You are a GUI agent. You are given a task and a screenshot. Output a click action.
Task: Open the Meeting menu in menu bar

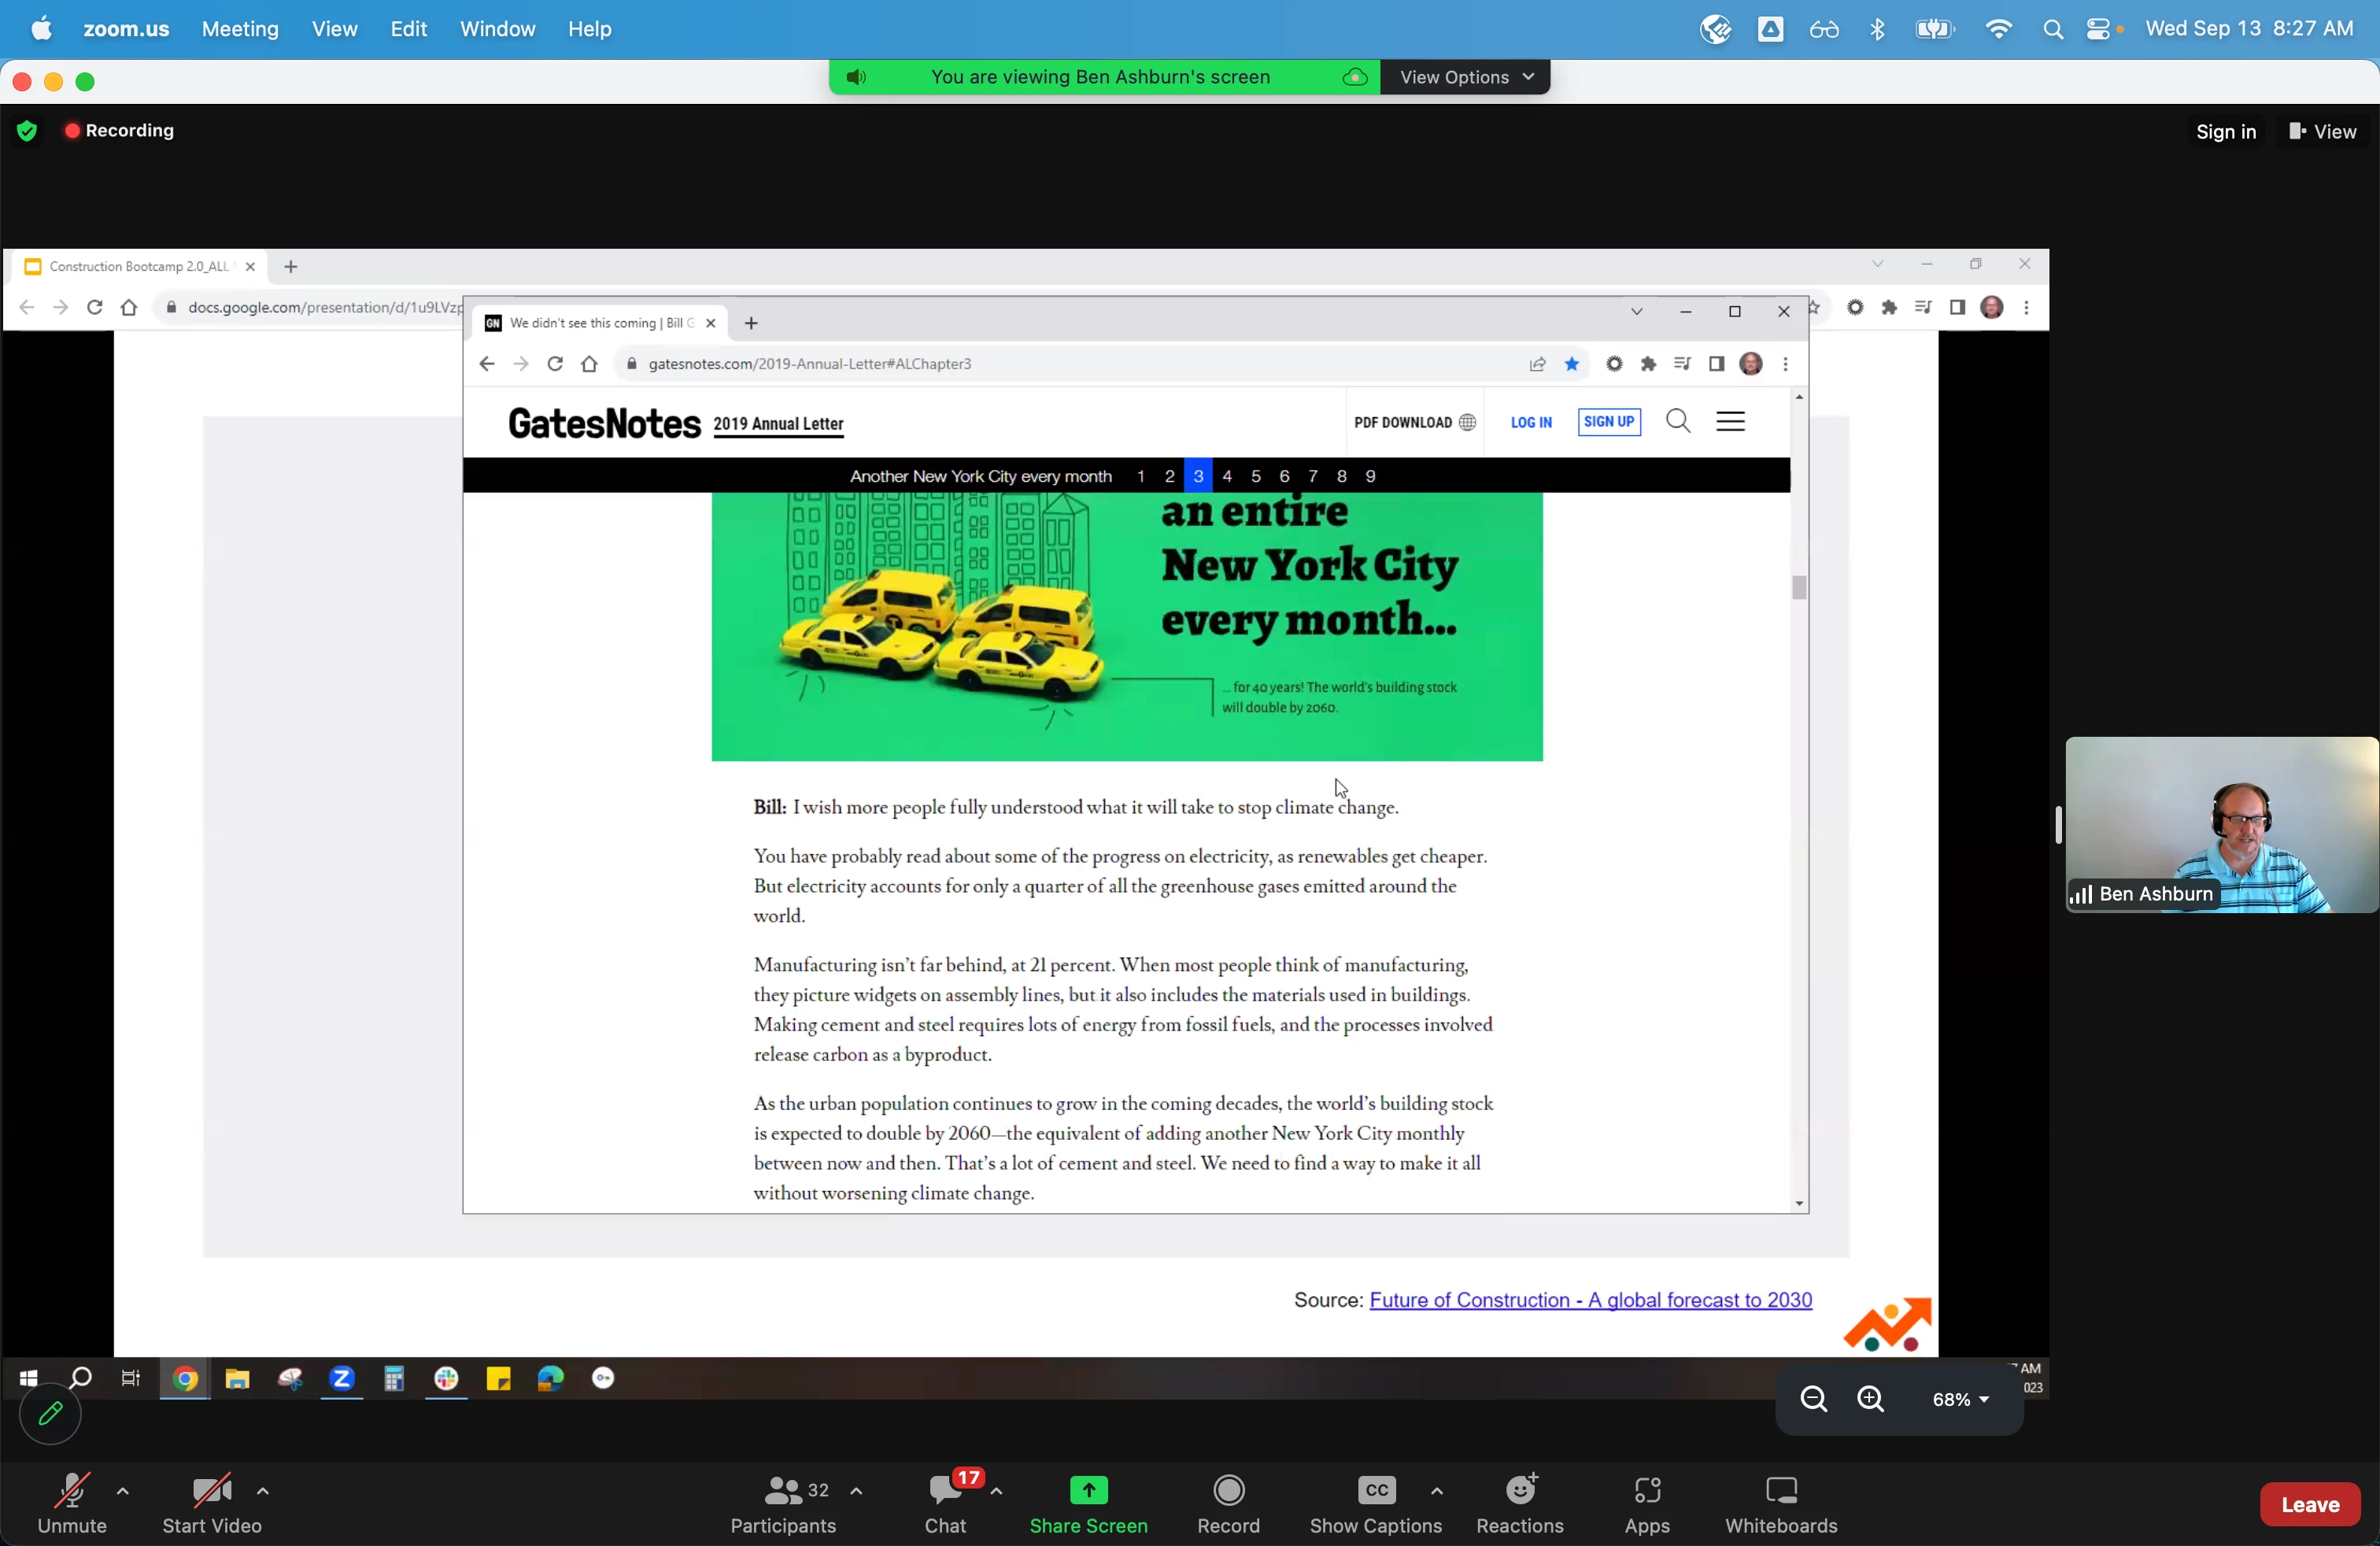point(240,29)
